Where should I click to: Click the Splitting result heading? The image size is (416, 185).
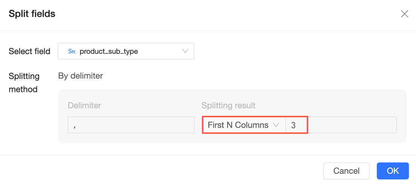(x=228, y=105)
